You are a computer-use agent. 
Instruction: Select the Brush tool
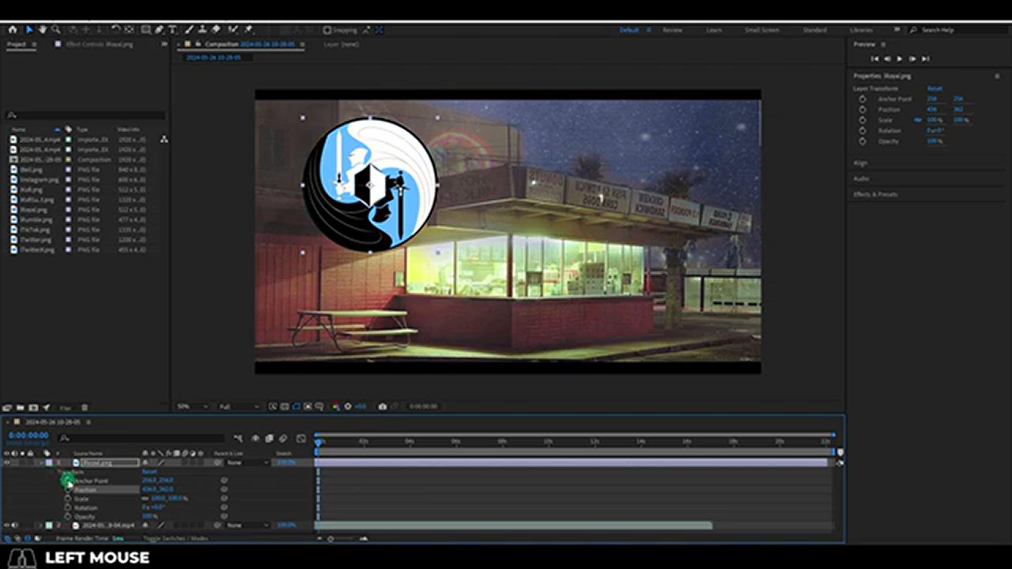pyautogui.click(x=189, y=30)
